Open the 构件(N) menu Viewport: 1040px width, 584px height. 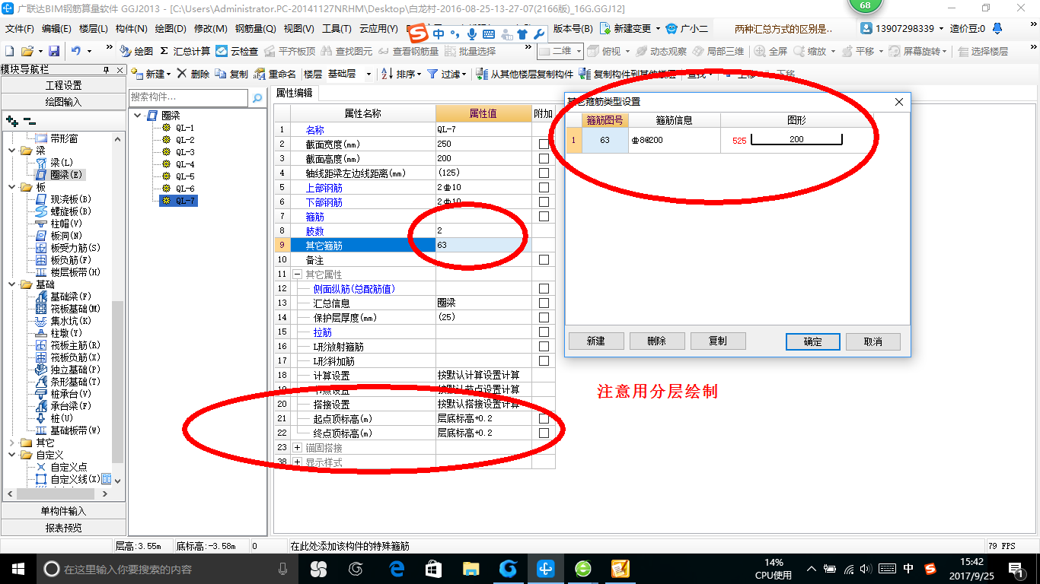pos(132,29)
